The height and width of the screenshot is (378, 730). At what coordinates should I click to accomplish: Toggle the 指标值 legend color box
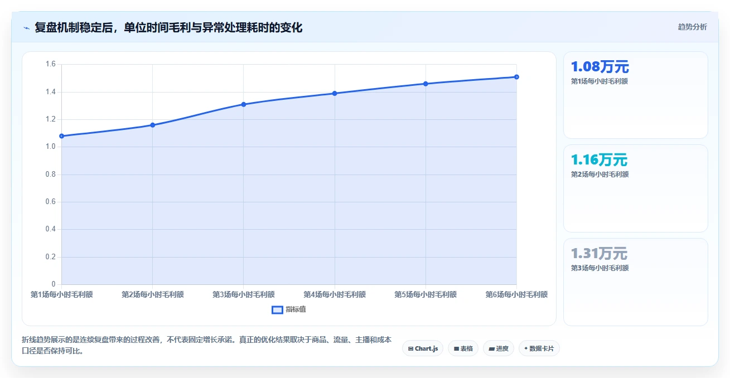tap(277, 309)
